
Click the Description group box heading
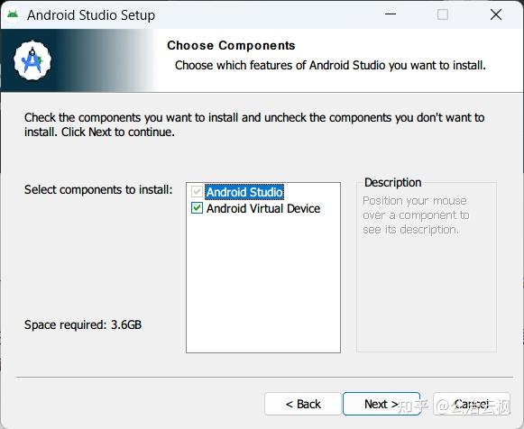392,183
